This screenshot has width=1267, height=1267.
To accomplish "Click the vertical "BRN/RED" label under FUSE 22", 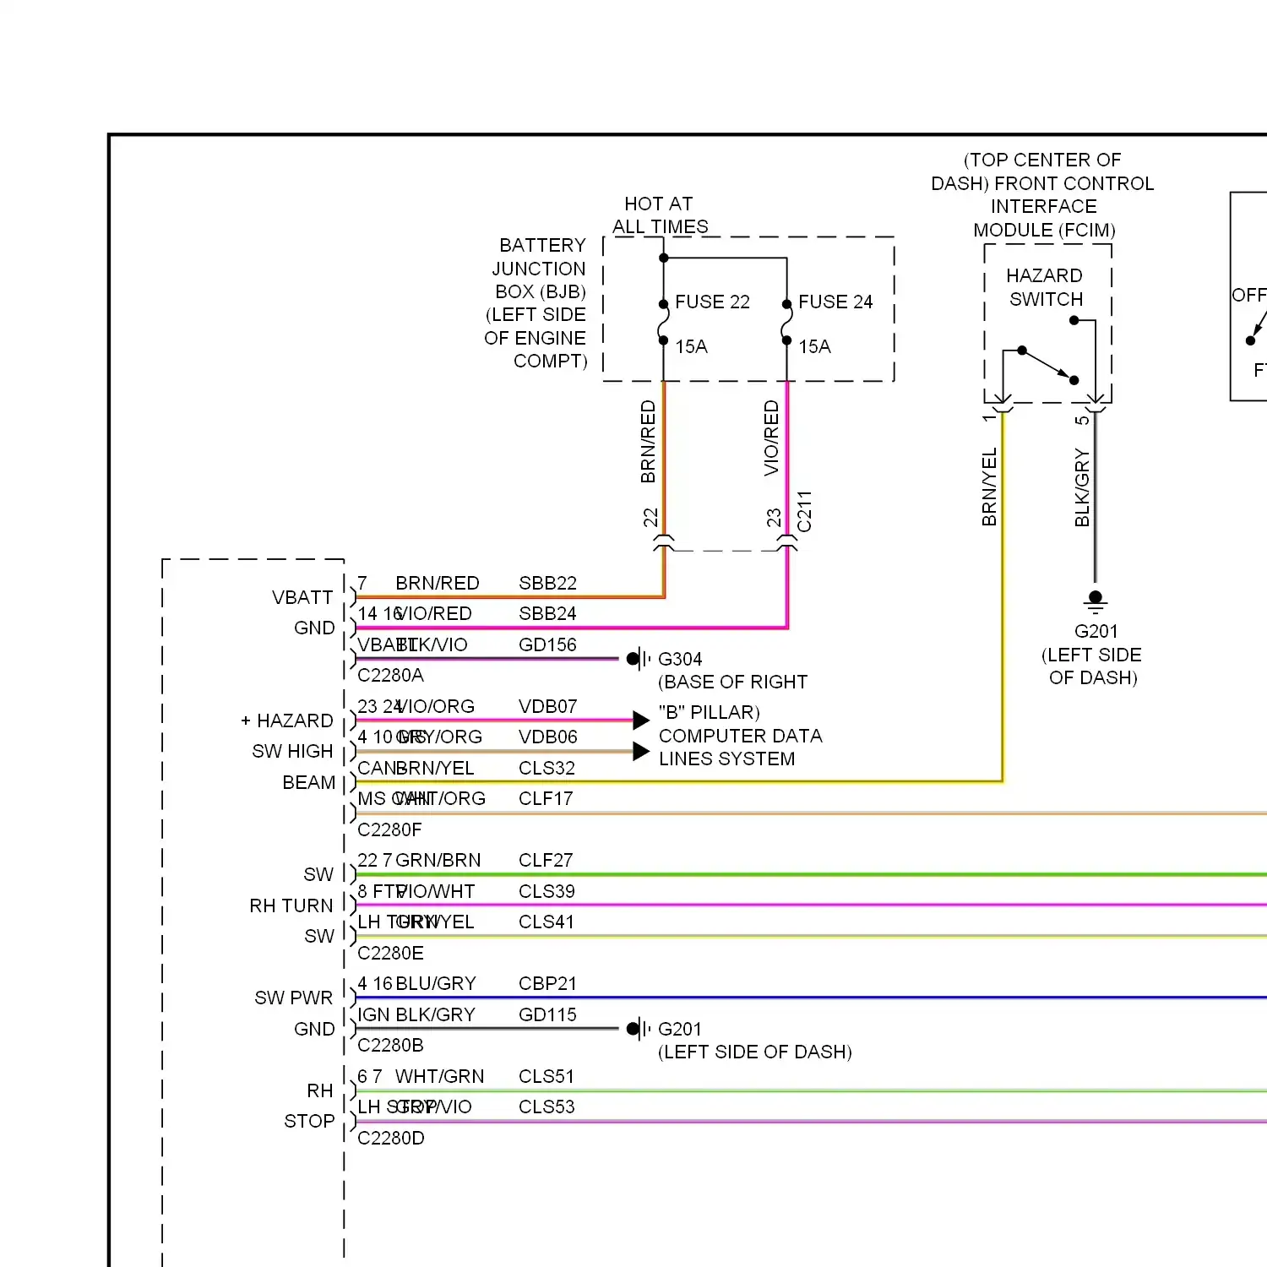I will [x=648, y=442].
